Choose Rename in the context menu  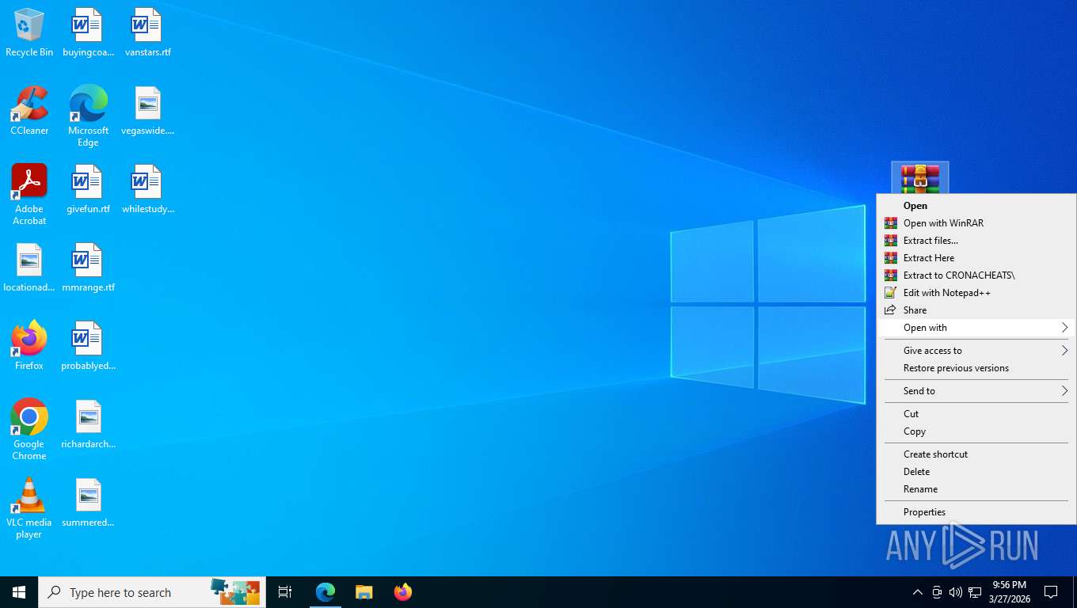976,489
